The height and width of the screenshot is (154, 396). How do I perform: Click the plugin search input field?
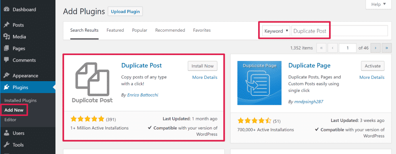[x=340, y=31]
